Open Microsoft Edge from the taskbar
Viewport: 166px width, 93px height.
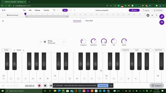click(59, 91)
